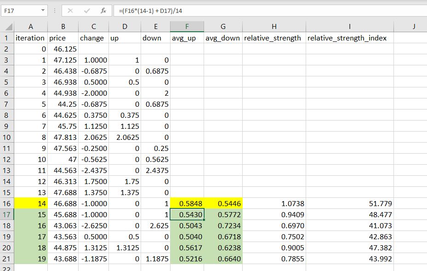Open the Insert Function fx dialog
427x271 pixels.
click(103, 11)
